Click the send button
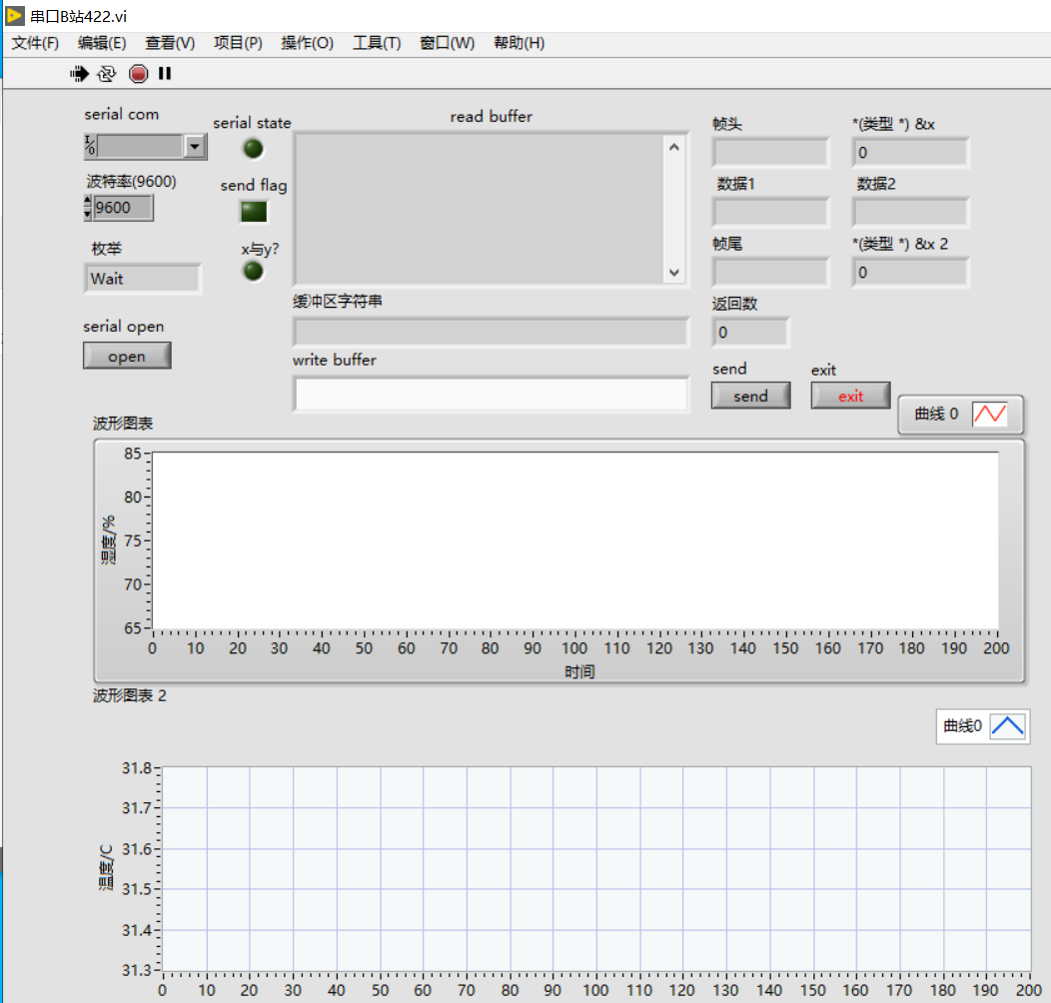 750,395
